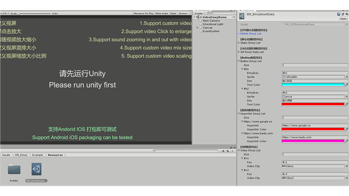Collapse the https://www.google.cn hyperlink element
This screenshot has height=196, width=349.
click(242, 121)
